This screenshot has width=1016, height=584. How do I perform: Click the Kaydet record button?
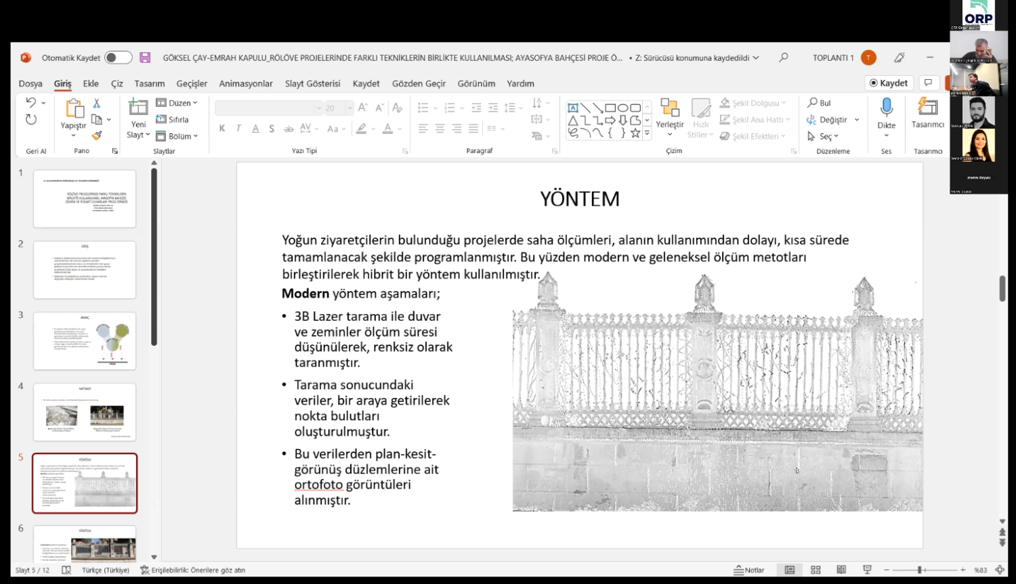click(889, 83)
